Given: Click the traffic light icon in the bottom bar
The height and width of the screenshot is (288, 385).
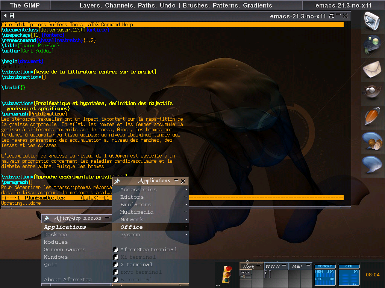Looking at the screenshot, I should click(x=227, y=274).
